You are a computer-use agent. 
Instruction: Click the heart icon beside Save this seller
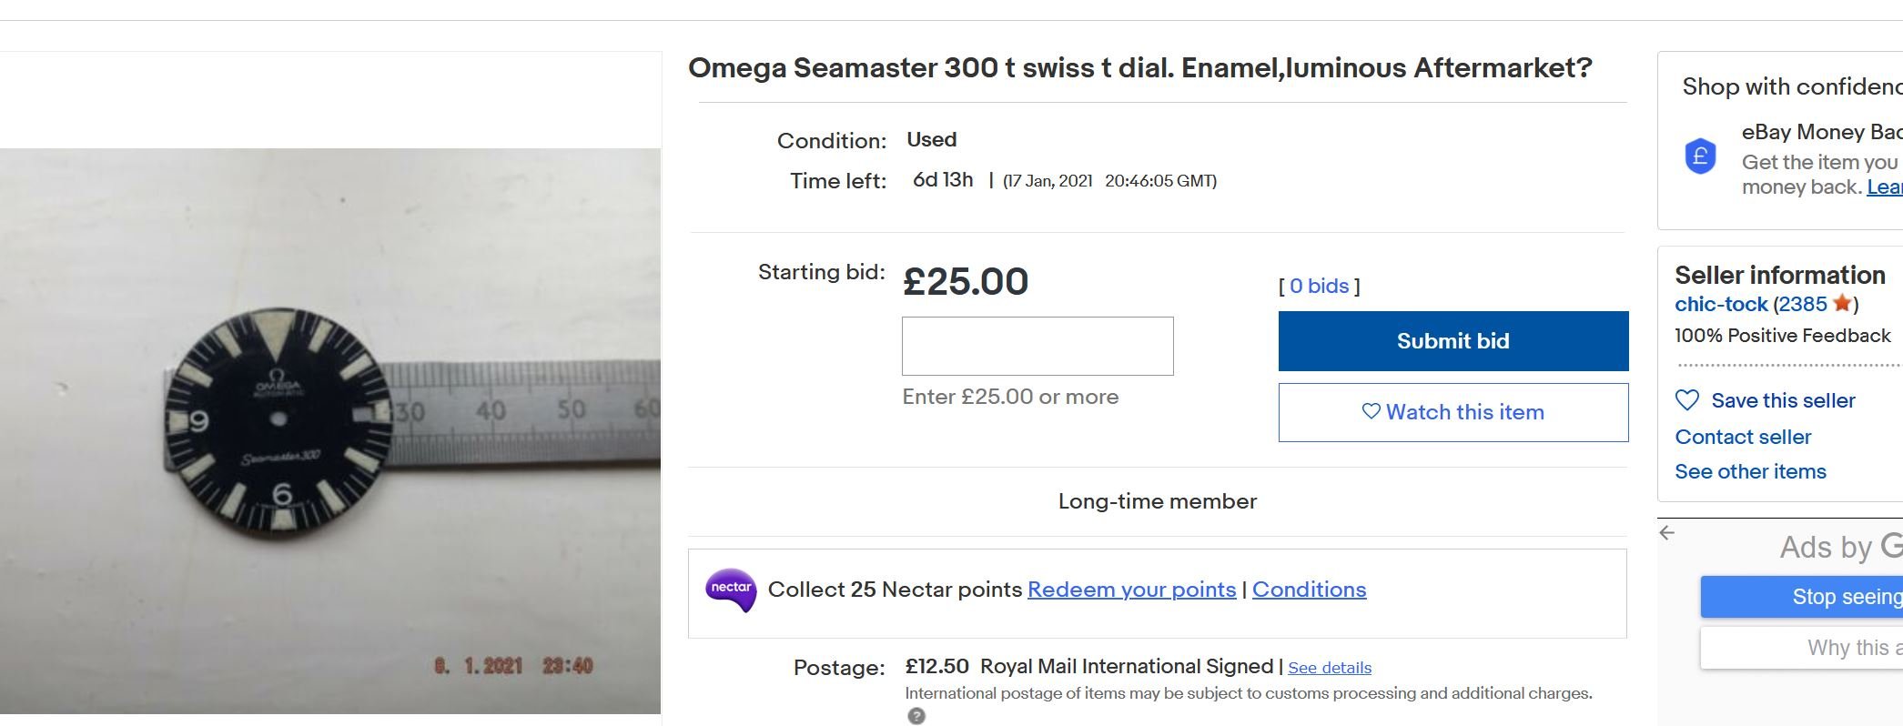click(1687, 400)
